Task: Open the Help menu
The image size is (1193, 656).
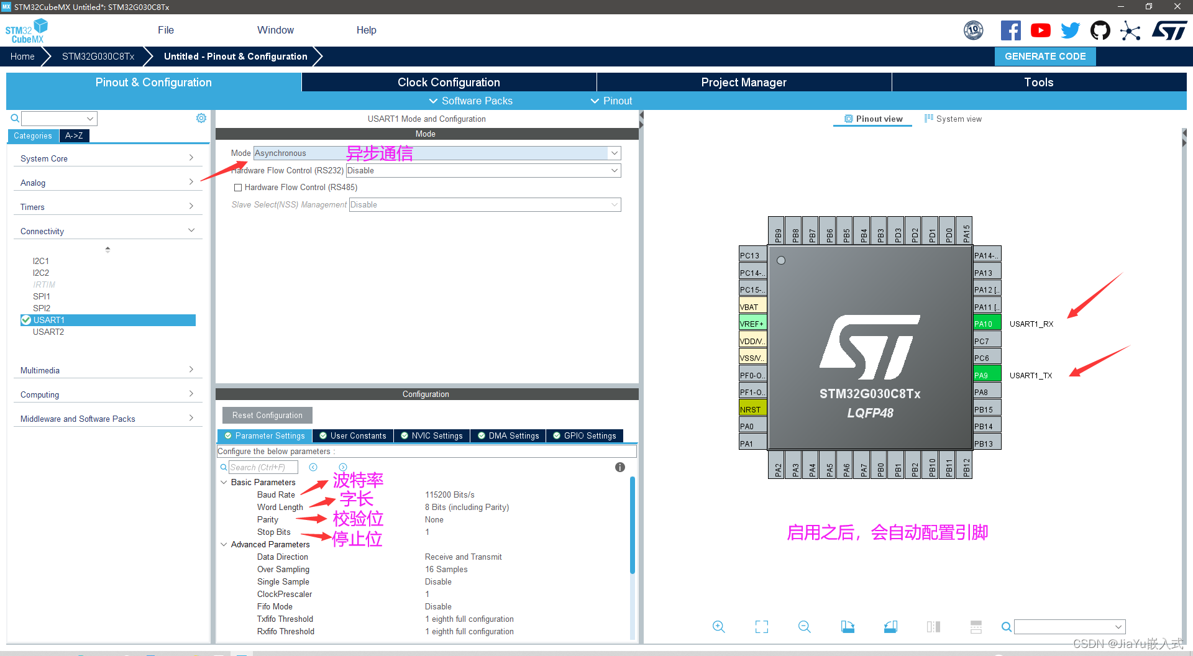Action: 366,30
